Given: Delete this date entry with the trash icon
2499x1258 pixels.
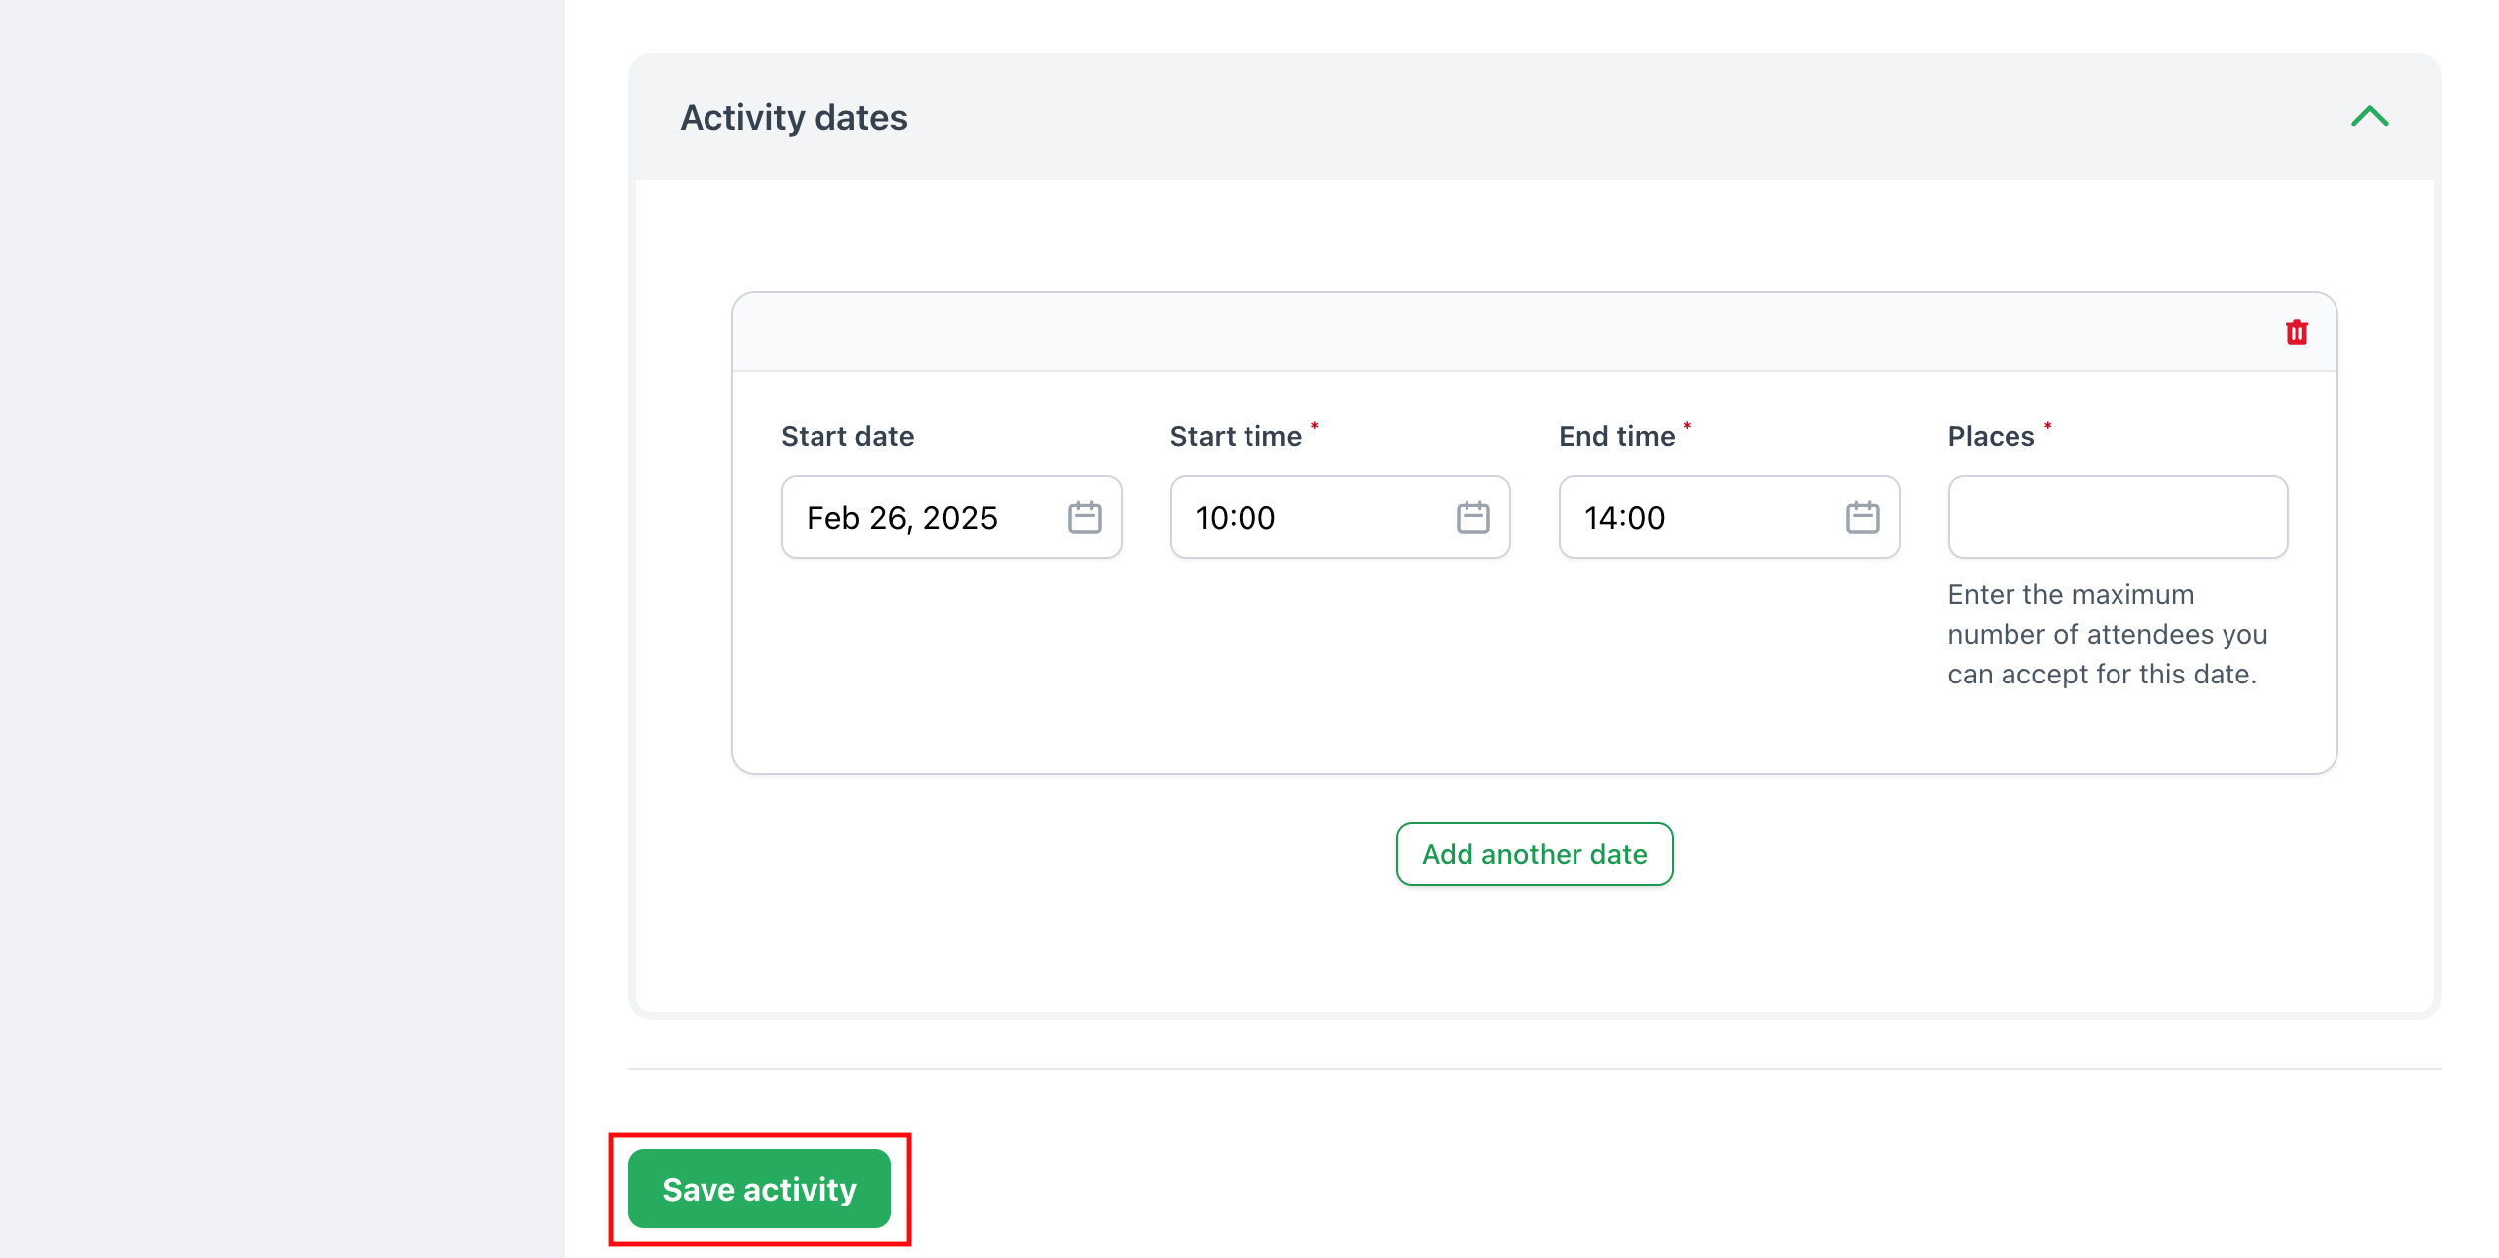Looking at the screenshot, I should click(x=2296, y=332).
